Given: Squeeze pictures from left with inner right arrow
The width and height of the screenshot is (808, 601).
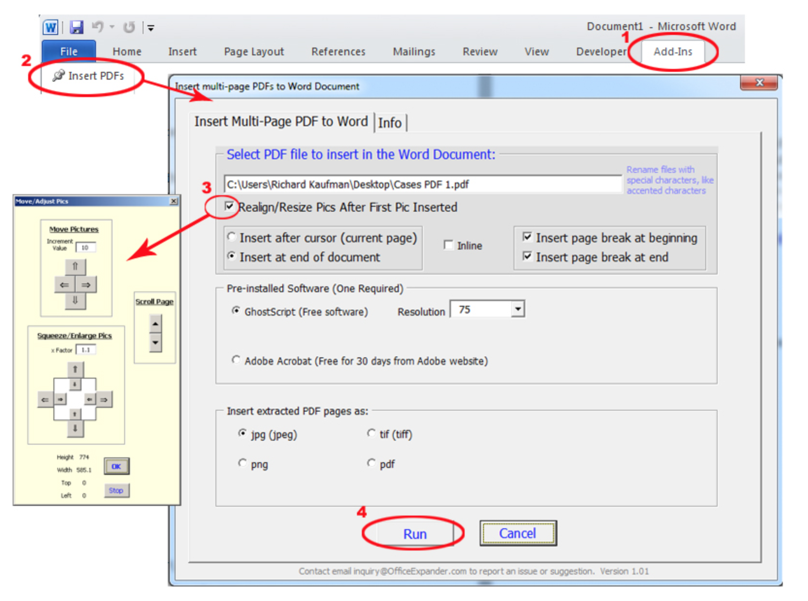Looking at the screenshot, I should tap(60, 400).
